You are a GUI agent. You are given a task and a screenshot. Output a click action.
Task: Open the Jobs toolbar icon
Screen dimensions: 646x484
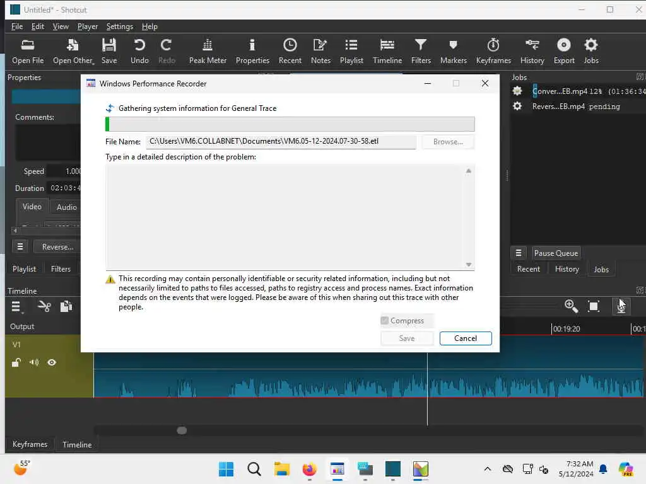point(590,51)
